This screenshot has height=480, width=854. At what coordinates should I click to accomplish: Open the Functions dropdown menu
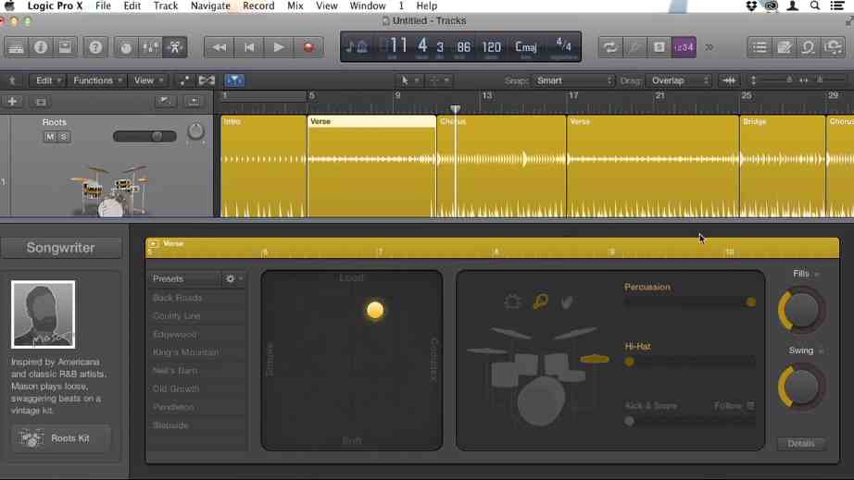pyautogui.click(x=97, y=80)
